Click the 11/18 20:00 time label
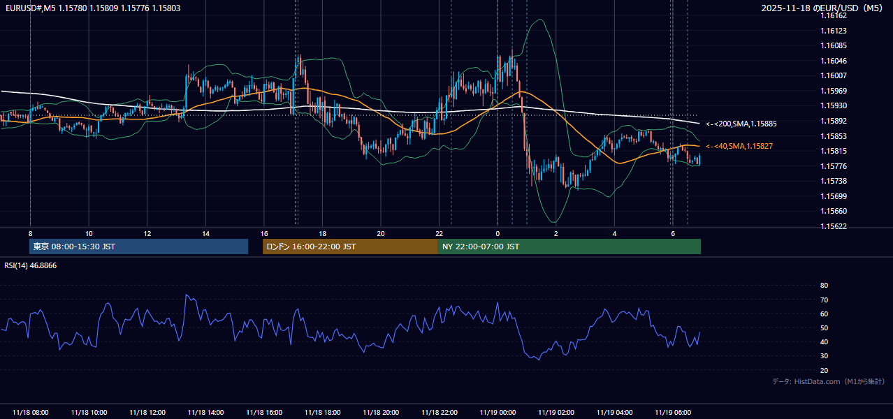This screenshot has height=419, width=893. click(x=381, y=412)
